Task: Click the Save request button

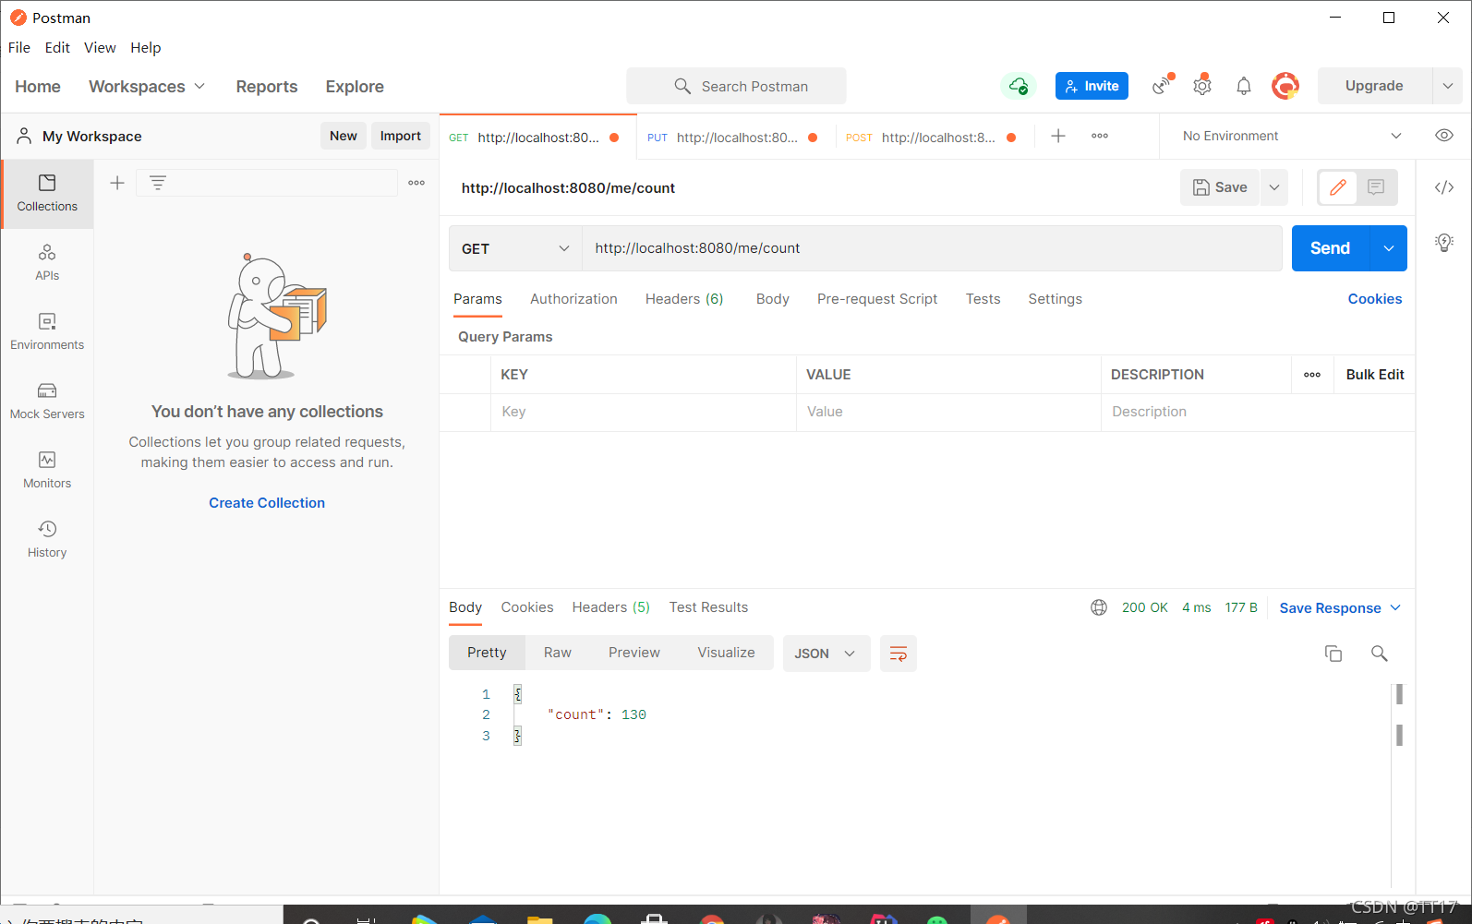Action: tap(1220, 187)
